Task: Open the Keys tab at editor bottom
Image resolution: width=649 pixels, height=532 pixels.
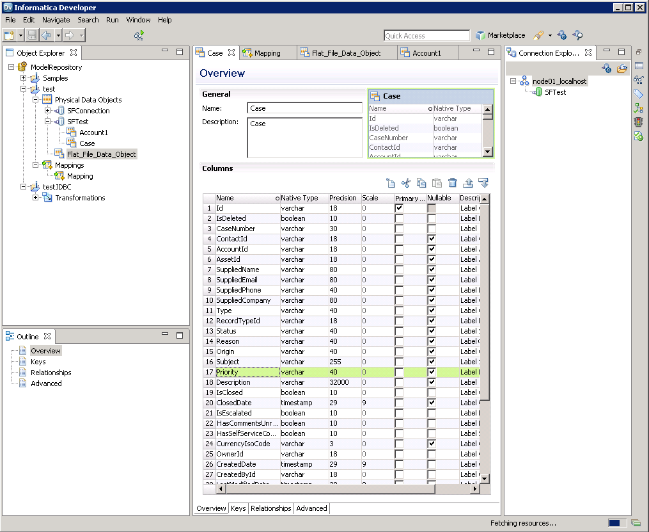Action: coord(238,508)
